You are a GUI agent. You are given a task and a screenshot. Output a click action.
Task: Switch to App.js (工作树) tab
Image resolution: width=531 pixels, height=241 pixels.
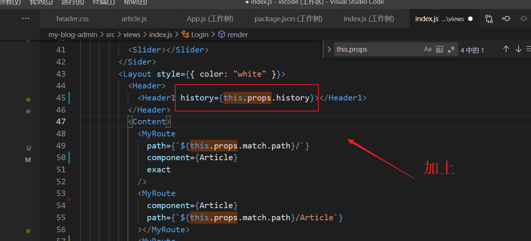tap(210, 19)
